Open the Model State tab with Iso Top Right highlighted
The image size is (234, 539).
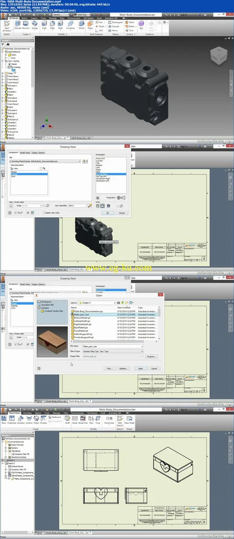click(25, 153)
